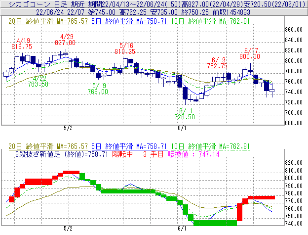308x235 pixels.
Task: Click the 5/2 date label under lower chart
Action: [x=68, y=228]
